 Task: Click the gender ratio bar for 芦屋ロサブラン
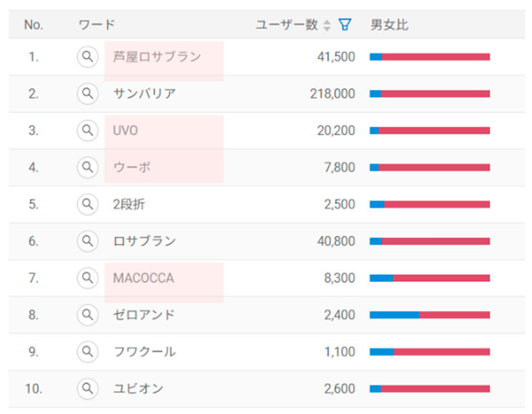coord(429,57)
